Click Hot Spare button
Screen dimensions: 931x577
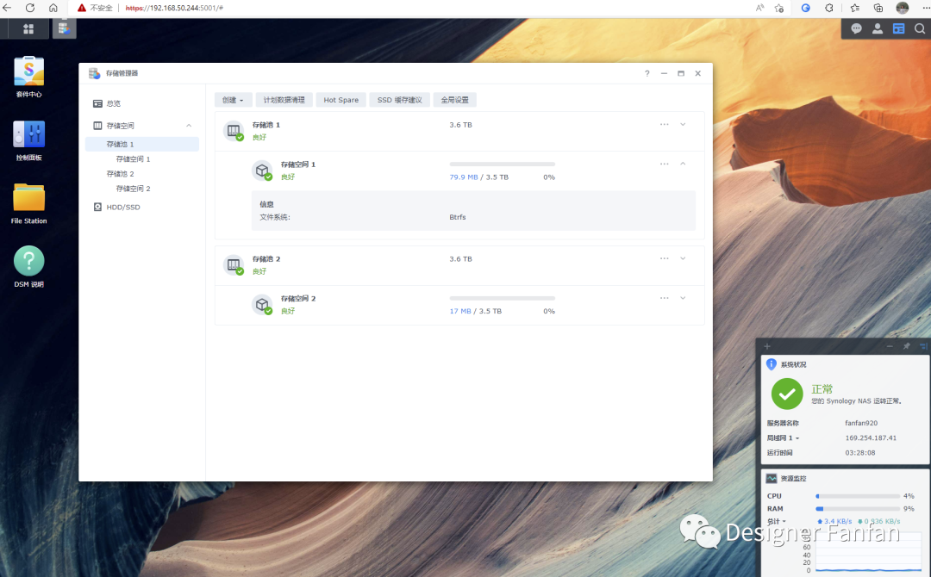(x=341, y=100)
